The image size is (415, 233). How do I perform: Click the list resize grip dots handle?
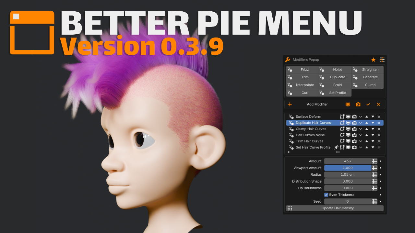coord(338,152)
